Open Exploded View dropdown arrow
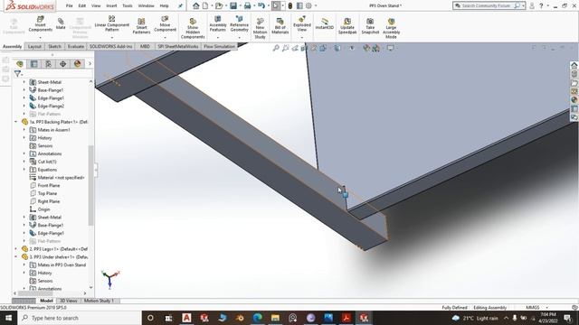Image resolution: width=579 pixels, height=325 pixels. [x=302, y=38]
